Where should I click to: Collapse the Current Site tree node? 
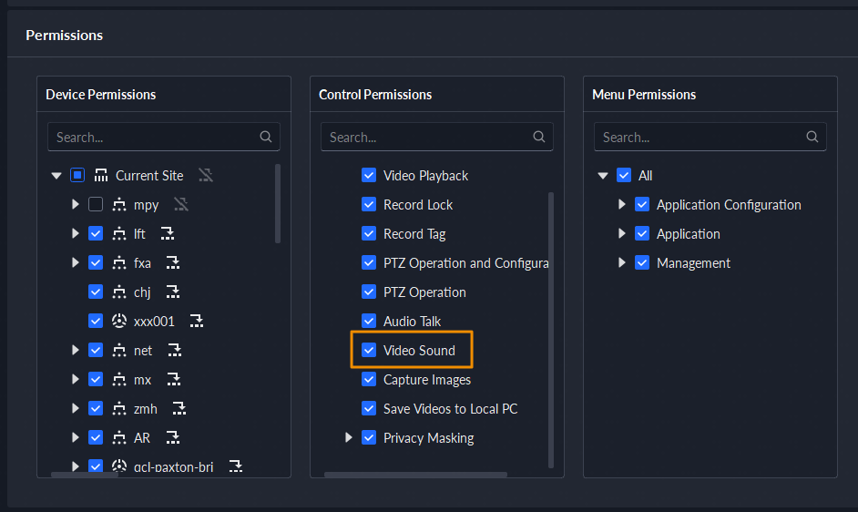[x=56, y=176]
